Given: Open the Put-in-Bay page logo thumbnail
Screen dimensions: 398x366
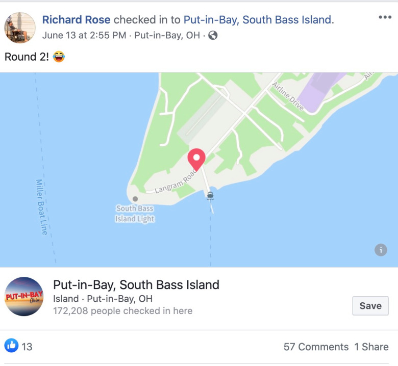Looking at the screenshot, I should coord(24,297).
